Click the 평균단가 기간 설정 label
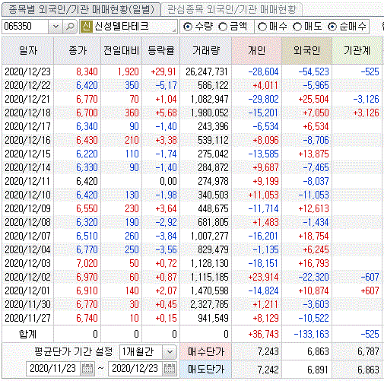Image resolution: width=384 pixels, height=381 pixels. [74, 351]
